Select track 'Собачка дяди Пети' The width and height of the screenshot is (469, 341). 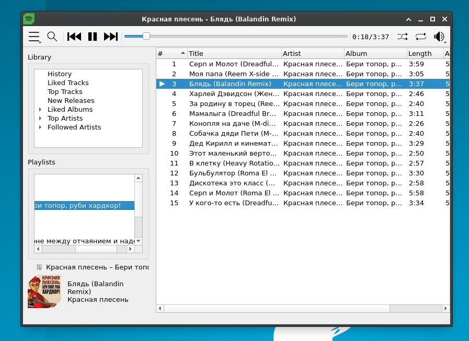(303, 133)
